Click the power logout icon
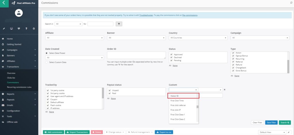Image resolution: width=294 pixels, height=135 pixels. (34, 29)
